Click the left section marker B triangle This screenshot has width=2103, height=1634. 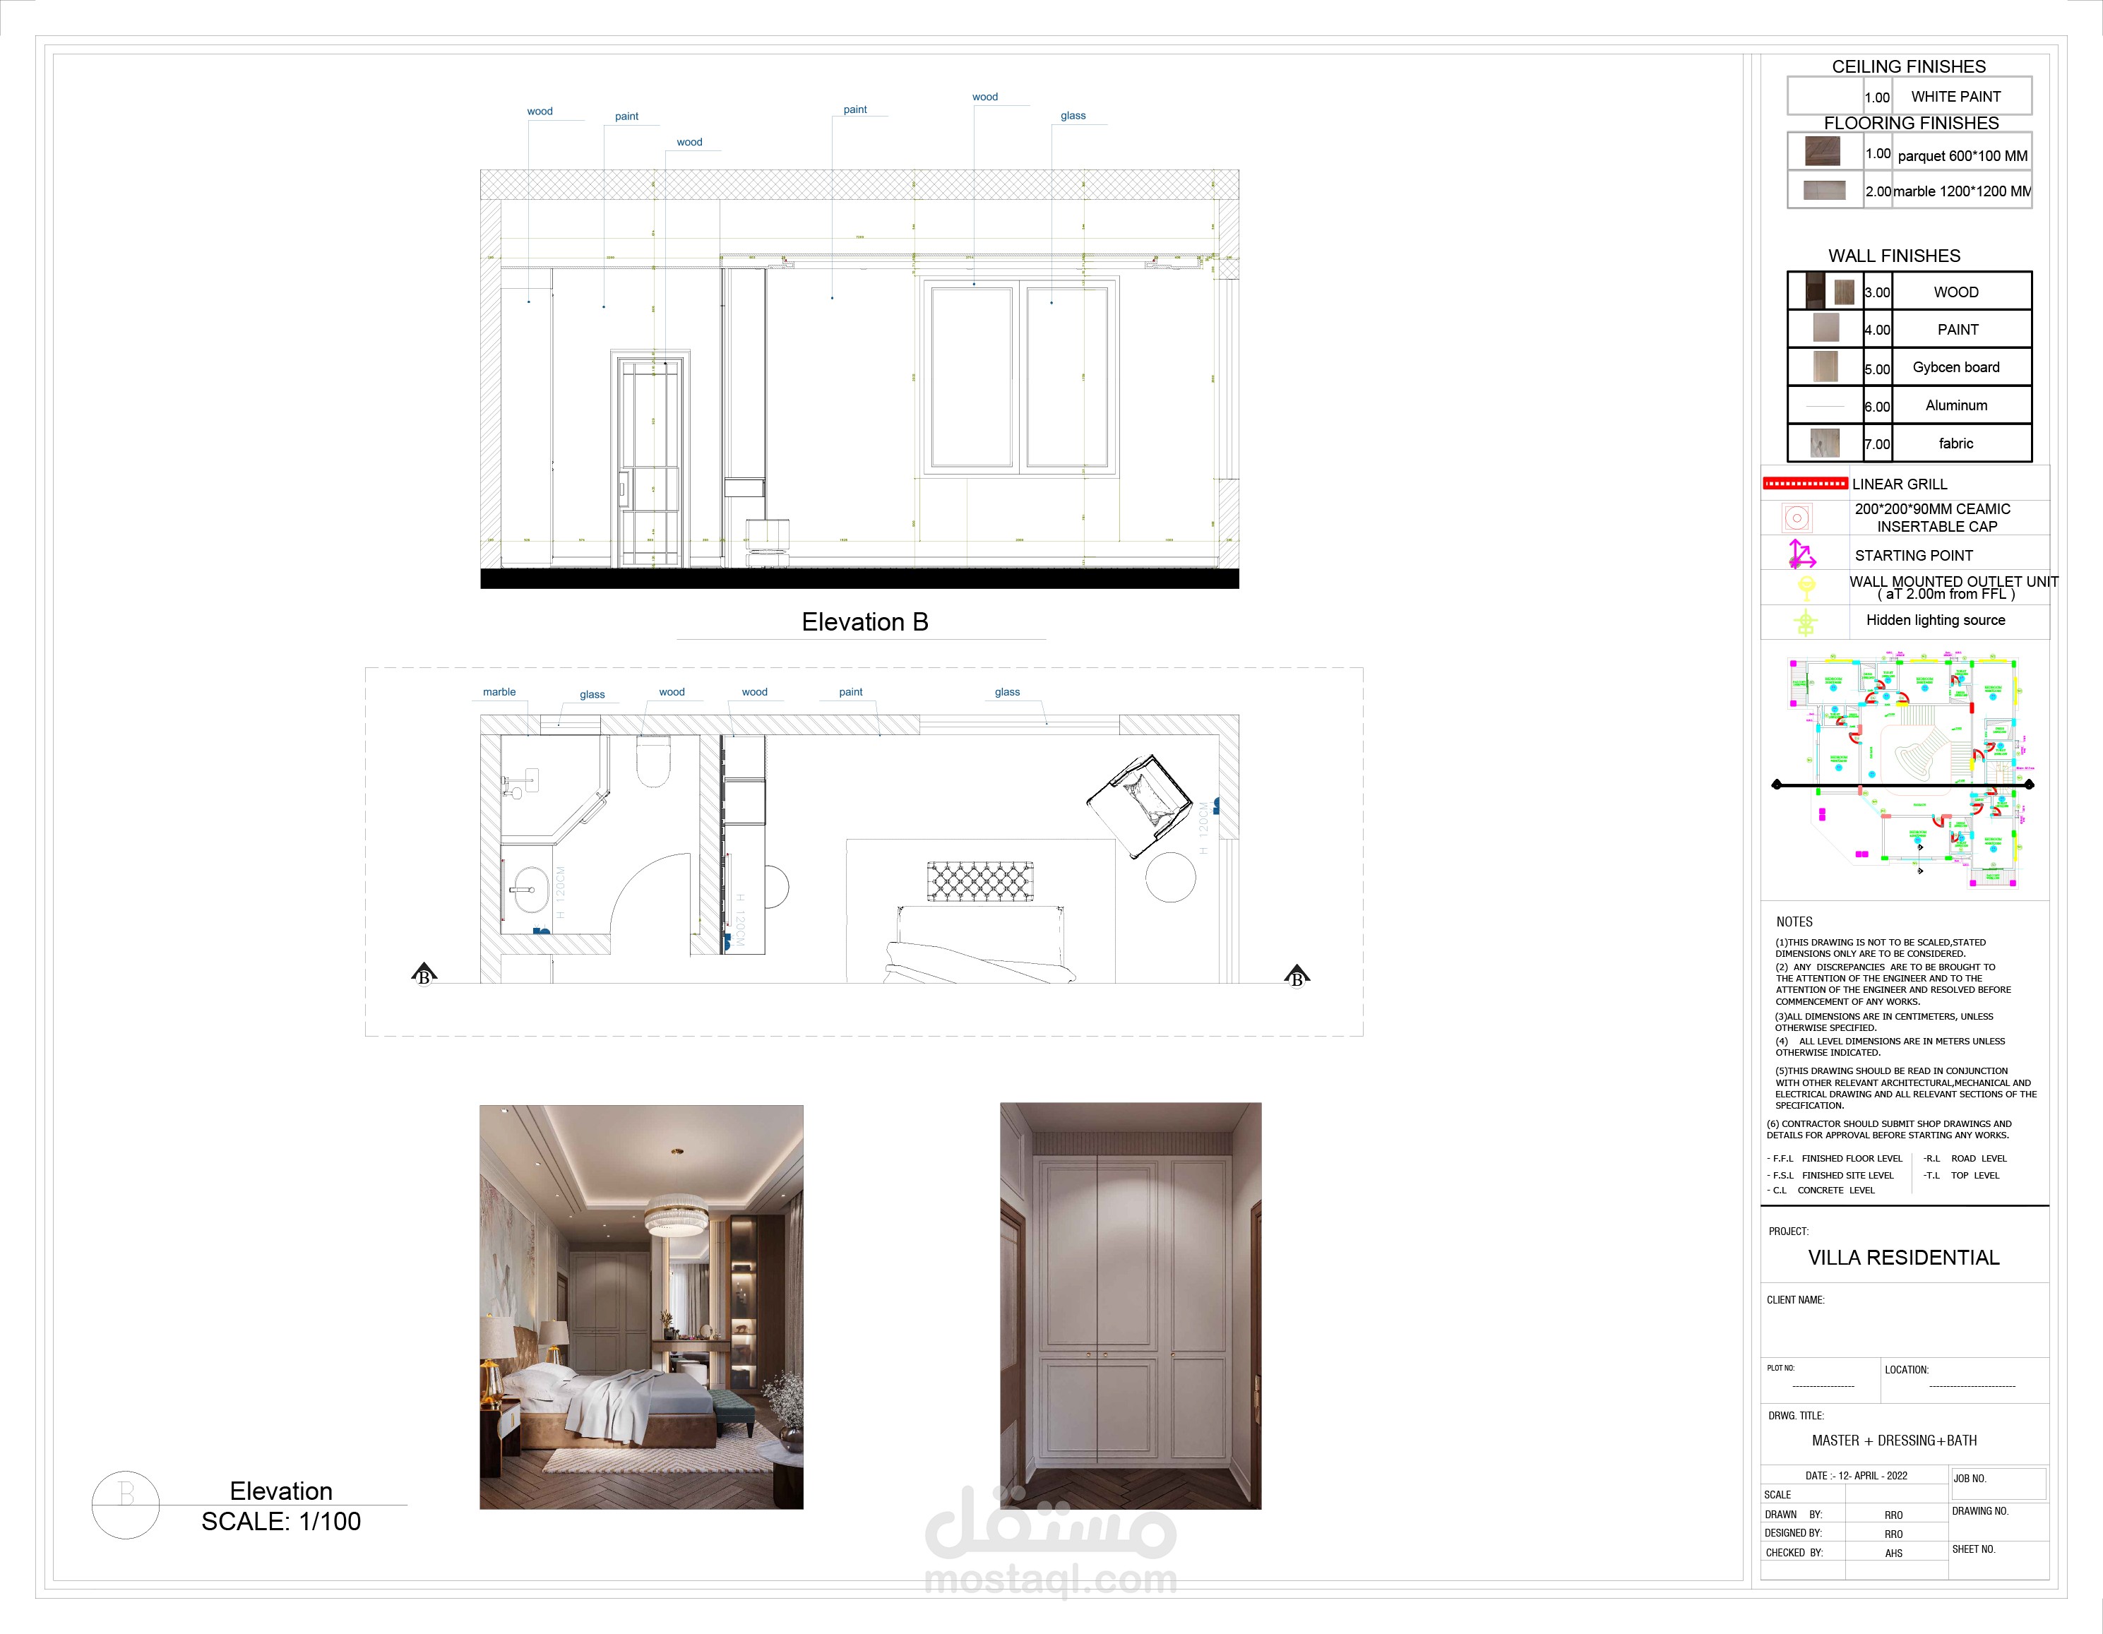[424, 974]
